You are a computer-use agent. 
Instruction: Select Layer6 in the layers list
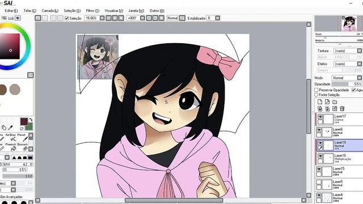coord(340,132)
